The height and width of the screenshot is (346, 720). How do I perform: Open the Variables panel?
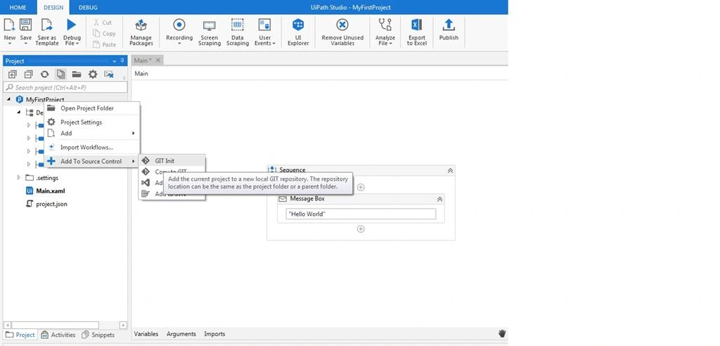click(146, 334)
